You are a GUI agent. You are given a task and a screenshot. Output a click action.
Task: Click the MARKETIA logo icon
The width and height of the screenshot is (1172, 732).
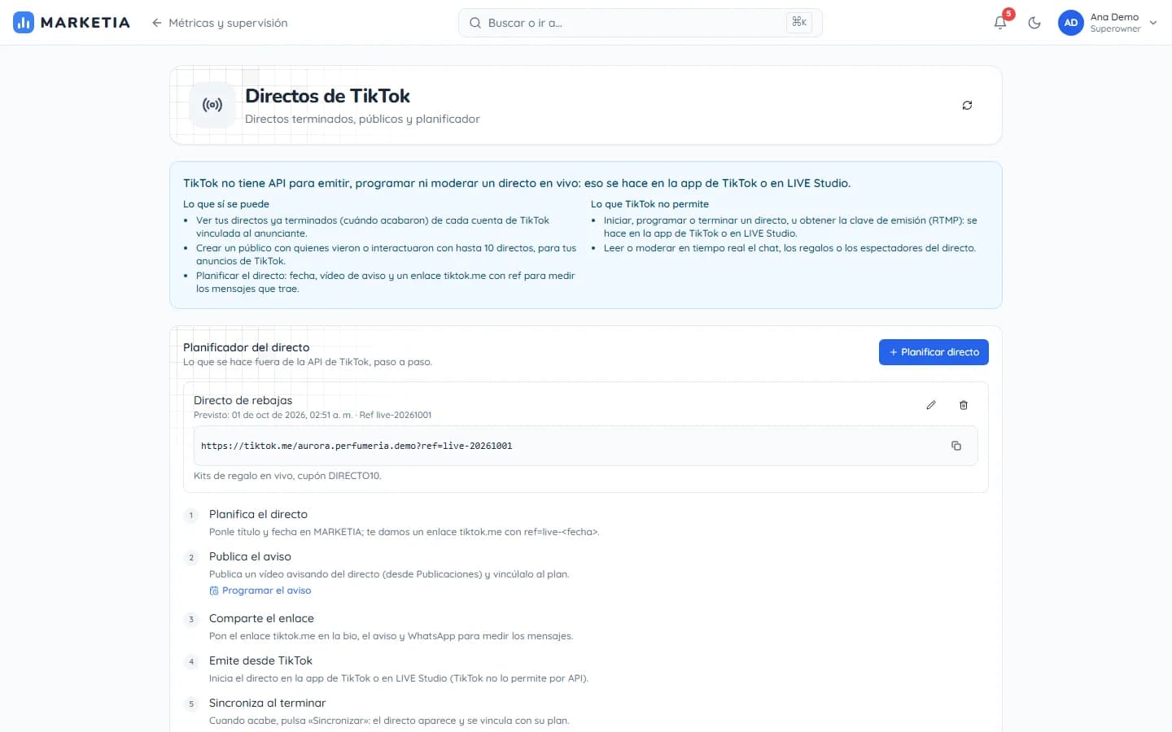pyautogui.click(x=24, y=23)
